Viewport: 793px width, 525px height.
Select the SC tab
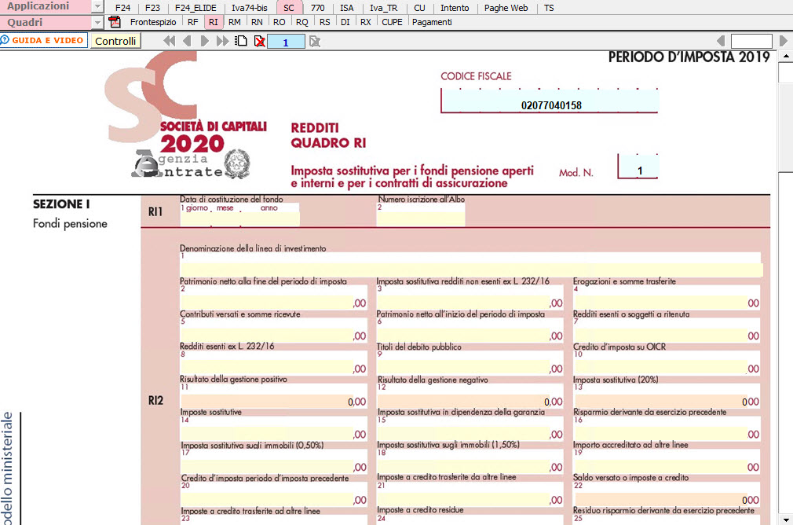click(x=289, y=8)
